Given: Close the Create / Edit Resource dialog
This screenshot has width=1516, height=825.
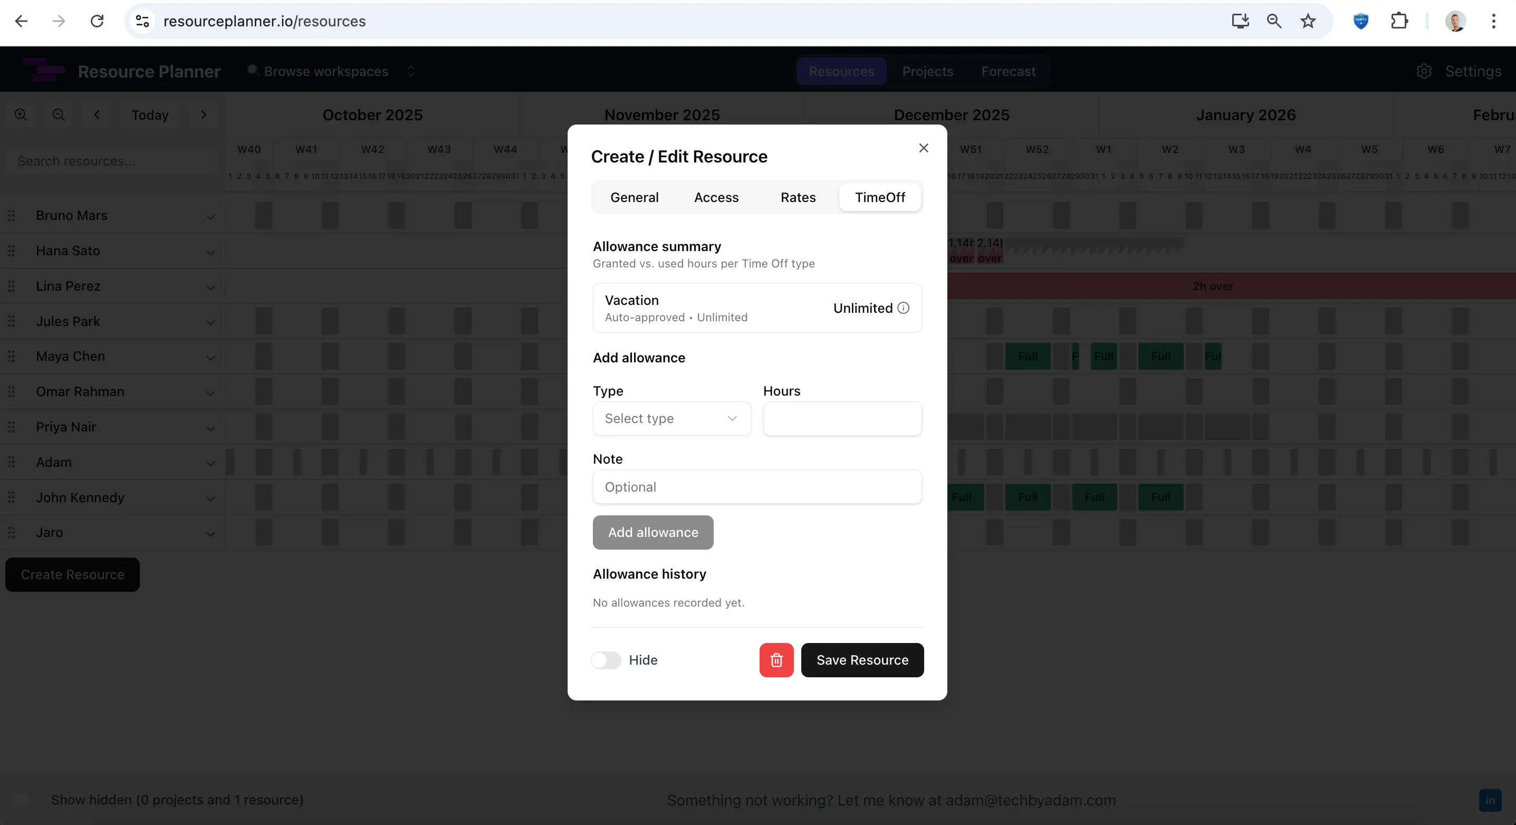Looking at the screenshot, I should tap(924, 148).
